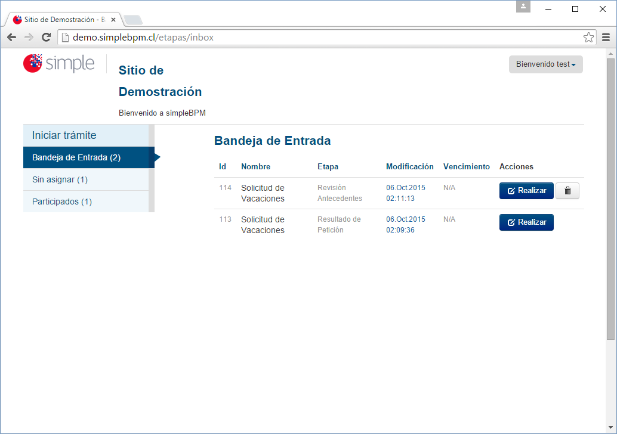Open the Chrome hamburger menu
This screenshot has height=434, width=617.
[606, 38]
